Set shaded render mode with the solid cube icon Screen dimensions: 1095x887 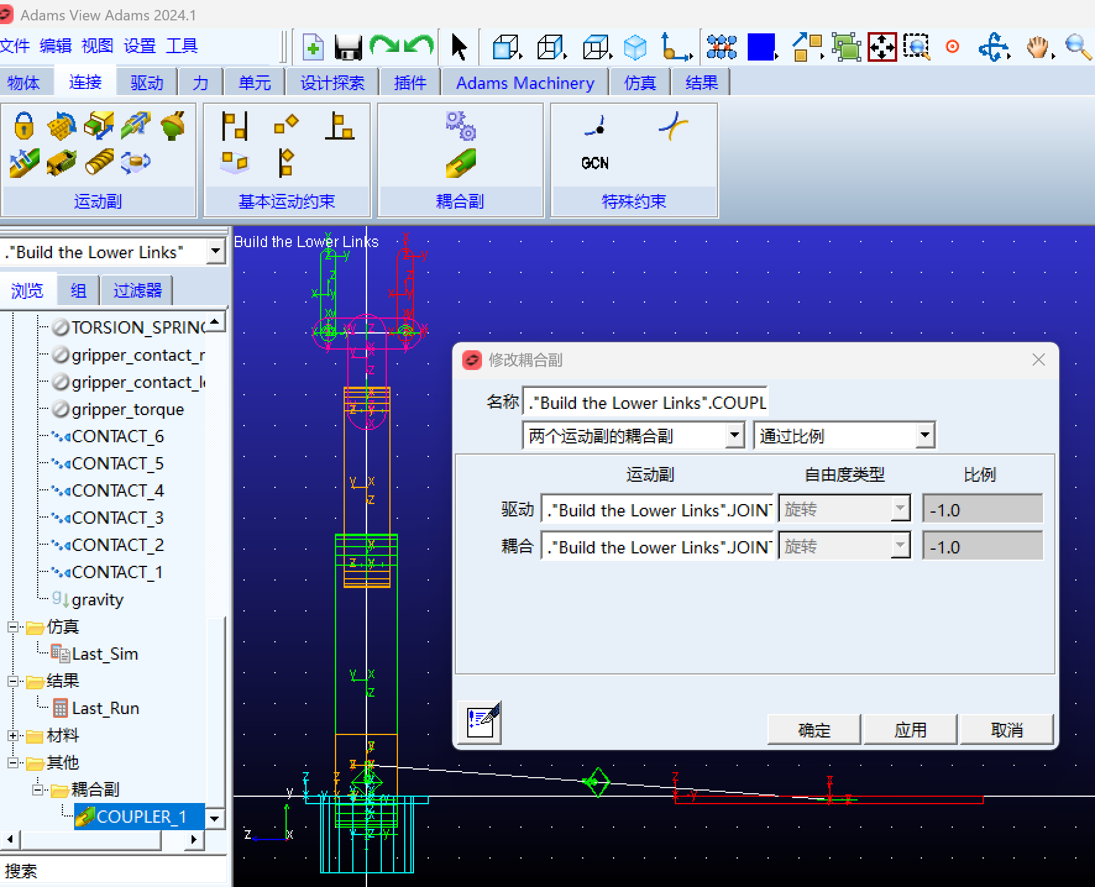pos(635,47)
